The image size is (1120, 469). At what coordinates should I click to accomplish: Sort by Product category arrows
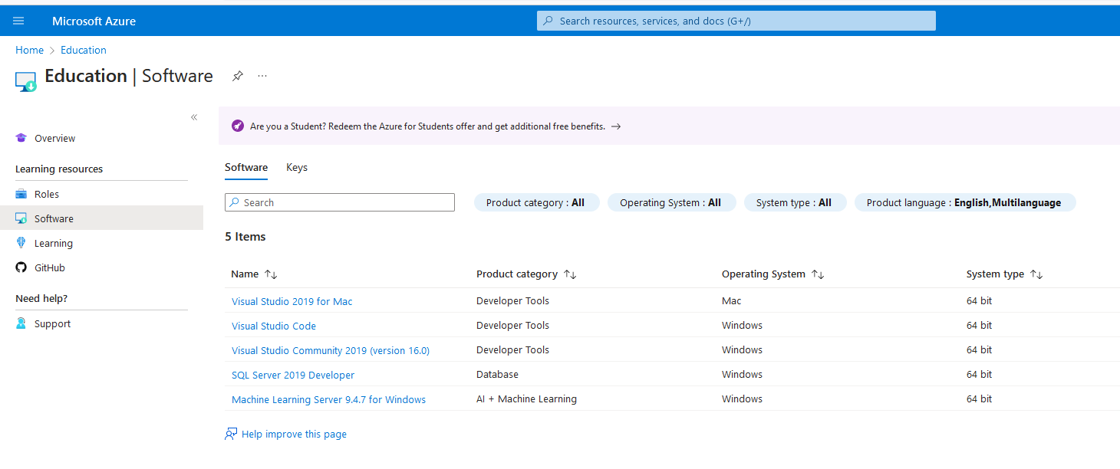tap(570, 274)
